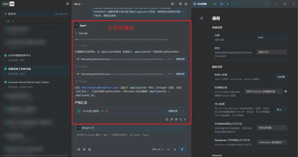Click the 任务 11 count label

(x=10, y=21)
